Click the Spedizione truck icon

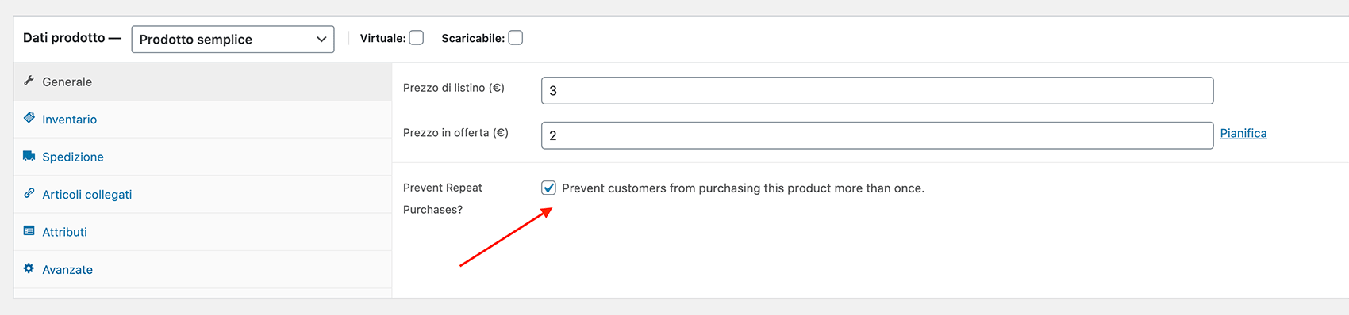(x=29, y=156)
